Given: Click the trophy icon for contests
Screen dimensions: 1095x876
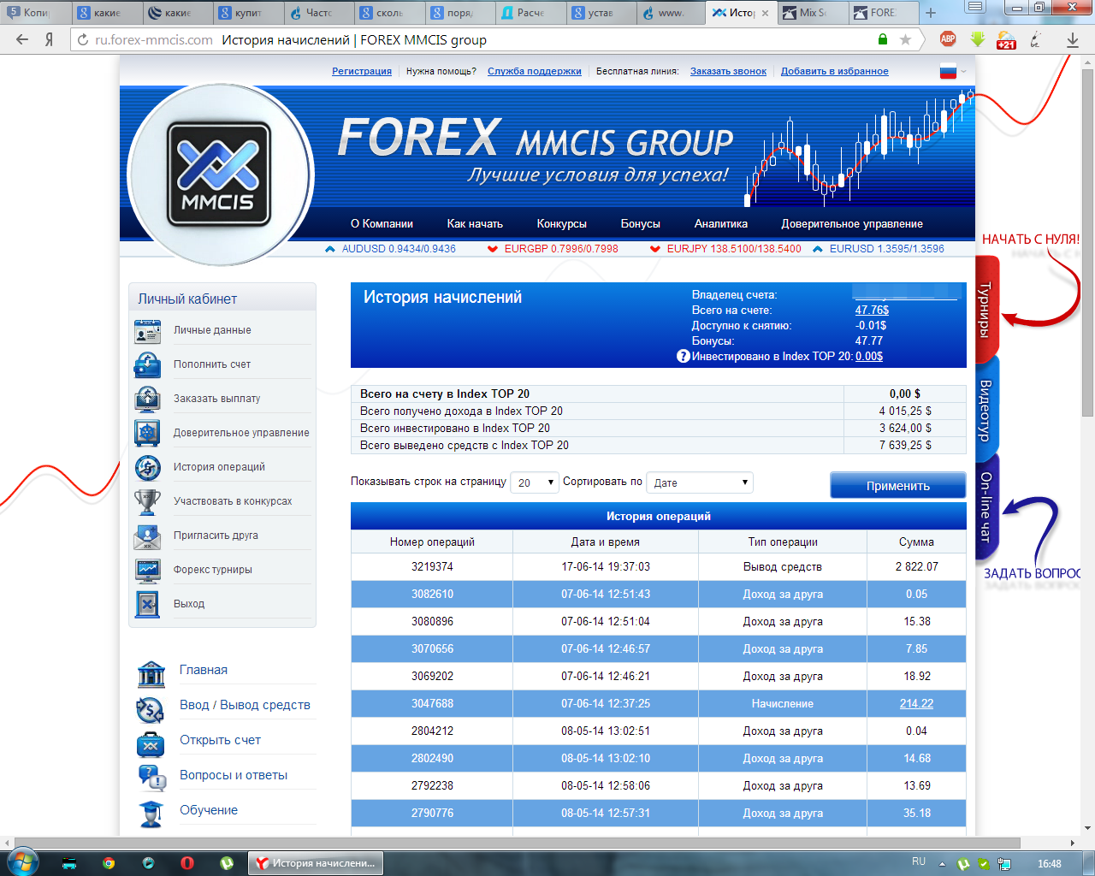Looking at the screenshot, I should click(x=147, y=502).
